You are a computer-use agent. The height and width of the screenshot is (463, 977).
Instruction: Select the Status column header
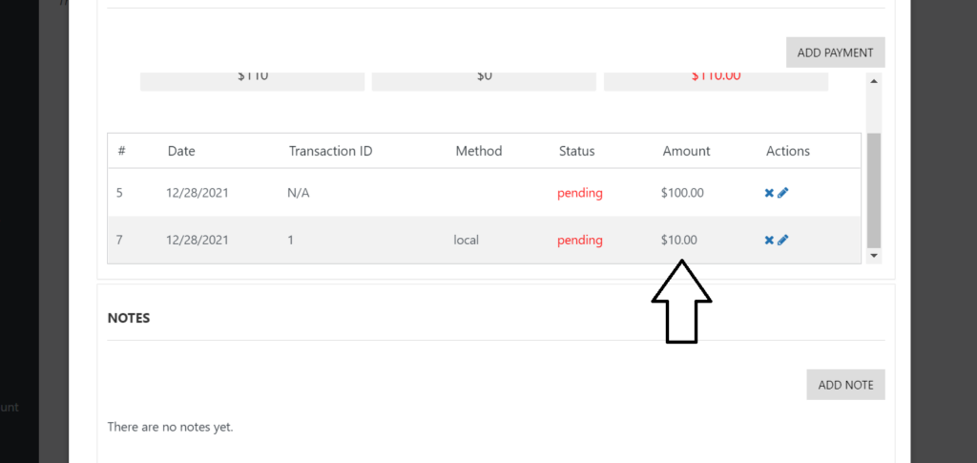point(577,151)
